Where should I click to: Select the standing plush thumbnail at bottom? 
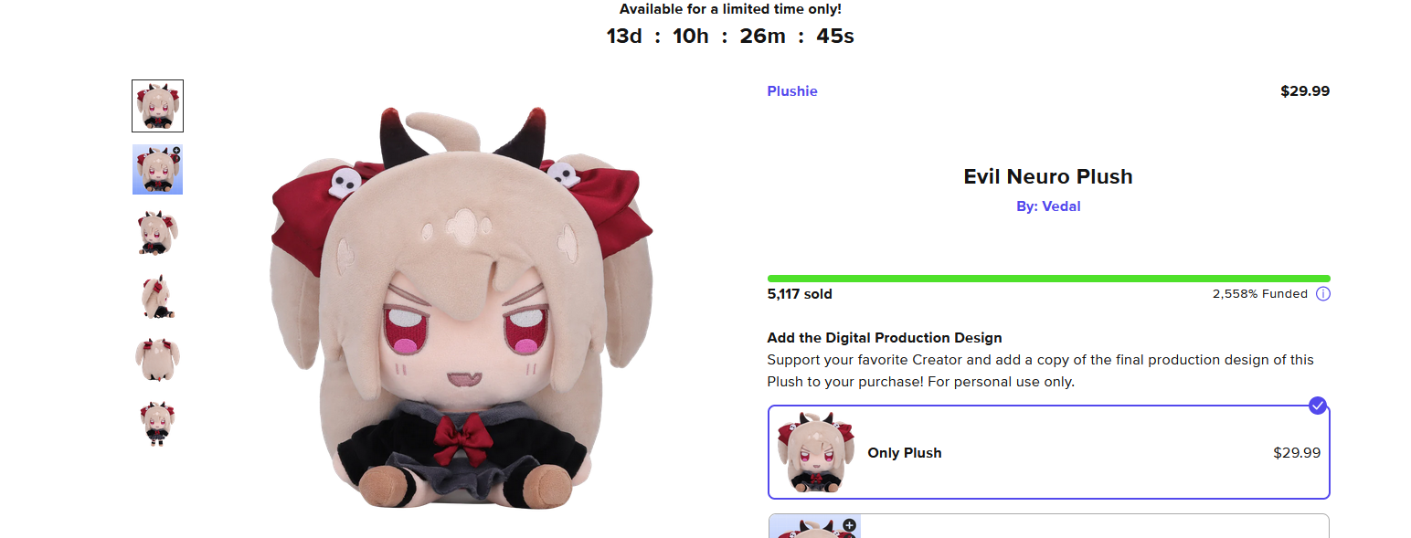tap(157, 424)
